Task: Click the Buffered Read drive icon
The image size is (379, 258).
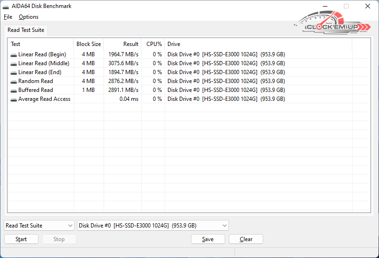Action: pos(14,90)
